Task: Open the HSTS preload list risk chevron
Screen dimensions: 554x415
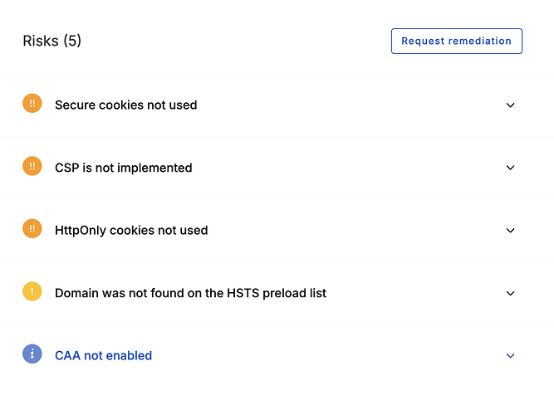Action: pyautogui.click(x=511, y=293)
